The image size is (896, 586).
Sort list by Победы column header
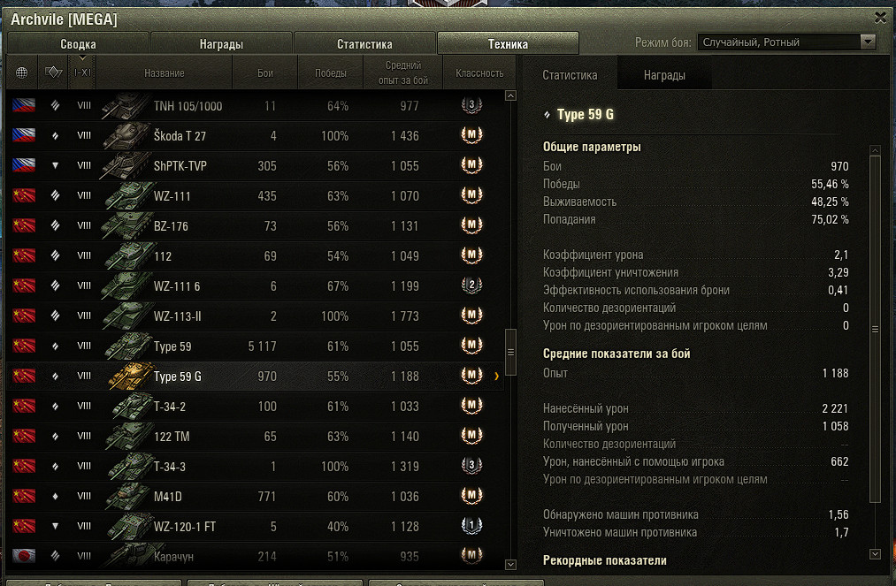(x=330, y=73)
